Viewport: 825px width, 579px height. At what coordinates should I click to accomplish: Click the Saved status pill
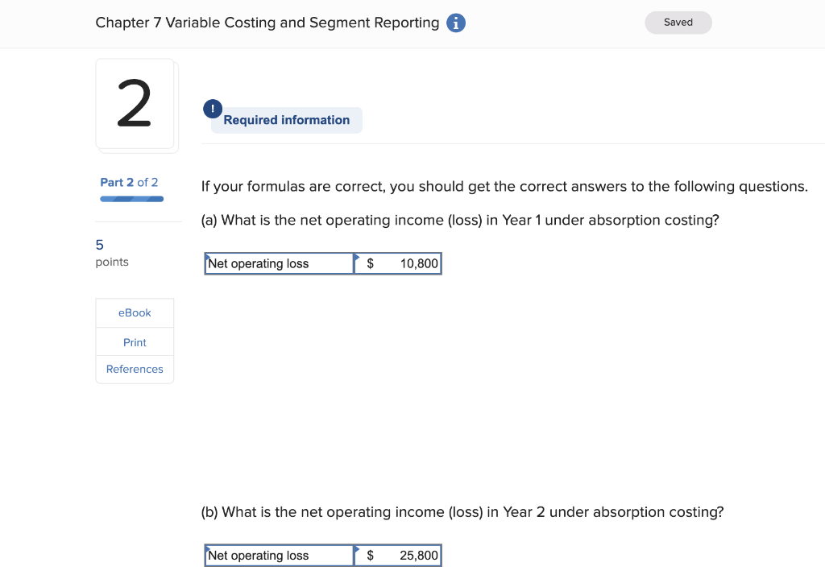[x=678, y=23]
